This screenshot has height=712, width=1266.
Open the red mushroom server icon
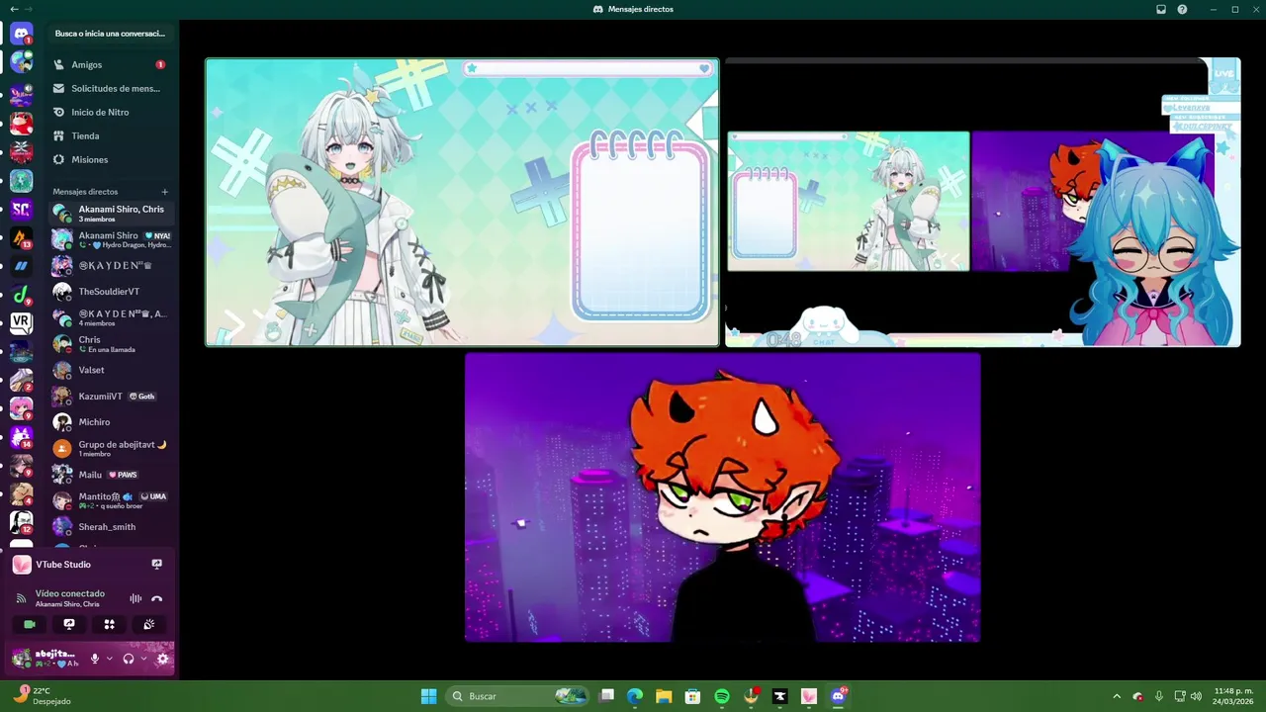pyautogui.click(x=21, y=124)
